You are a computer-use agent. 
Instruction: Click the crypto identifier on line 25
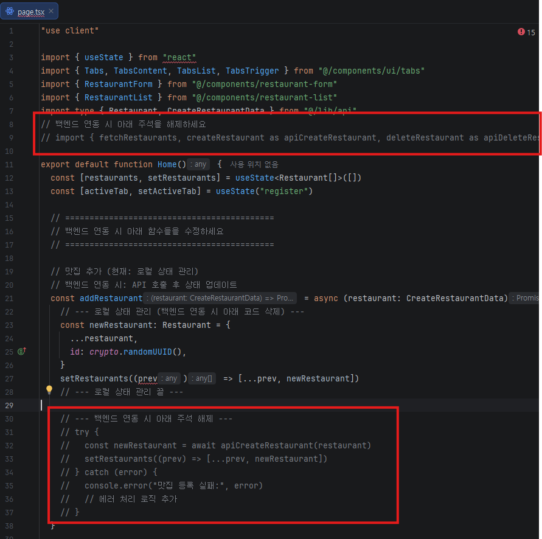click(103, 352)
